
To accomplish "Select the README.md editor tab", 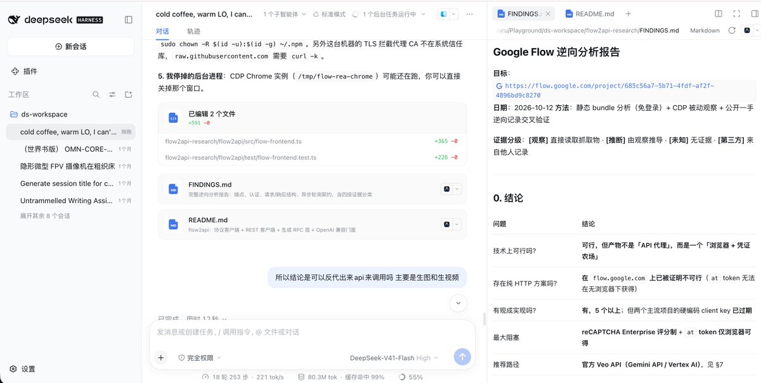I will point(590,13).
